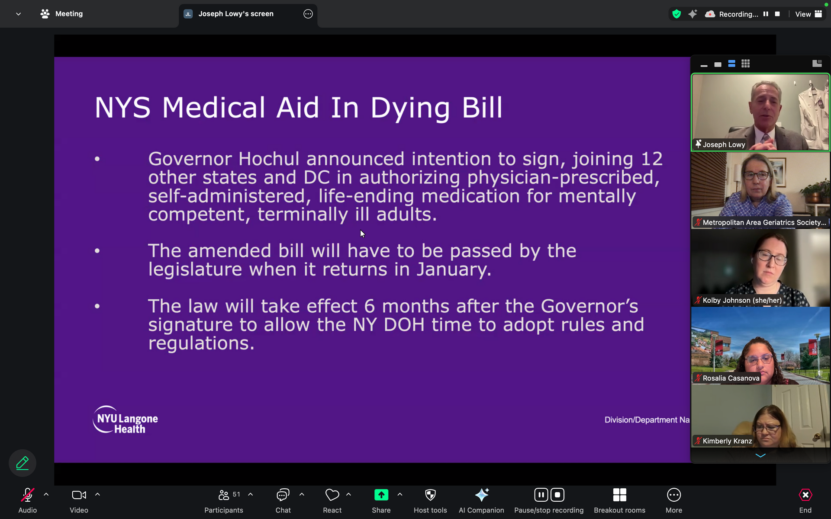831x519 pixels.
Task: Select Joseph Lowy's screen tab
Action: pos(236,14)
